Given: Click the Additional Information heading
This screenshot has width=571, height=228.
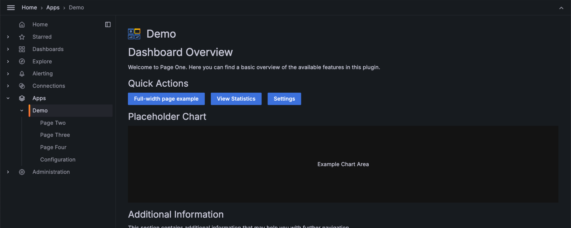Looking at the screenshot, I should pos(176,214).
